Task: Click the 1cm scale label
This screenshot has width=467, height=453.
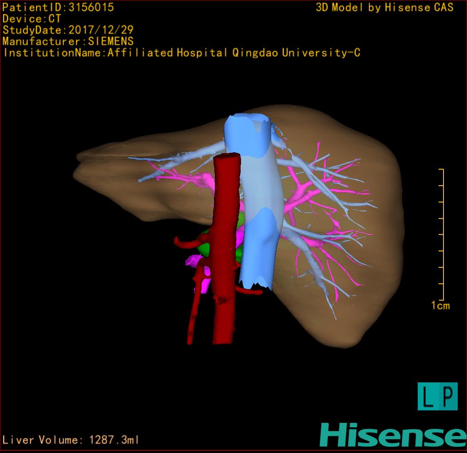Action: 440,306
